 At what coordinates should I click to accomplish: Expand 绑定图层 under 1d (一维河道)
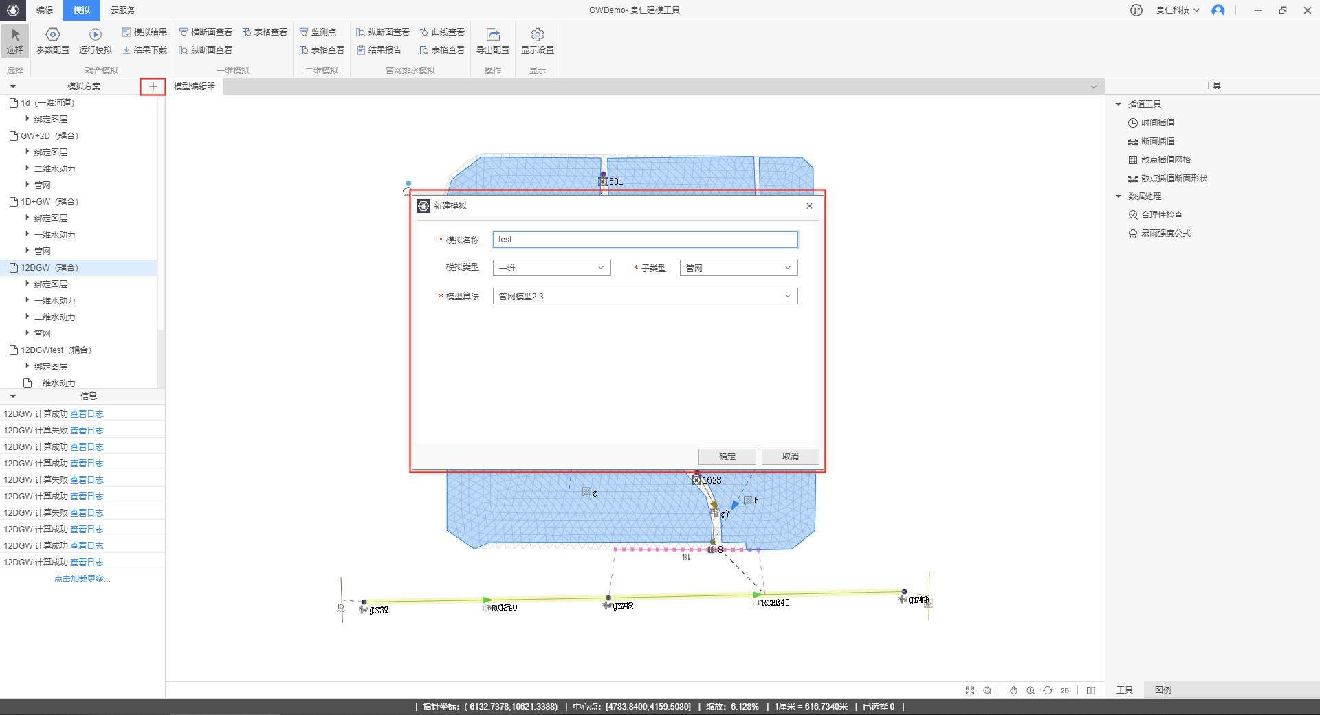[27, 119]
